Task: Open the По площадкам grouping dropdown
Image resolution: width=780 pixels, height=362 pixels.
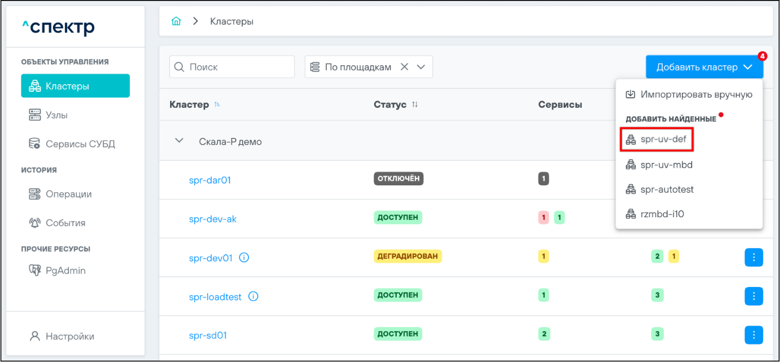Action: click(421, 67)
